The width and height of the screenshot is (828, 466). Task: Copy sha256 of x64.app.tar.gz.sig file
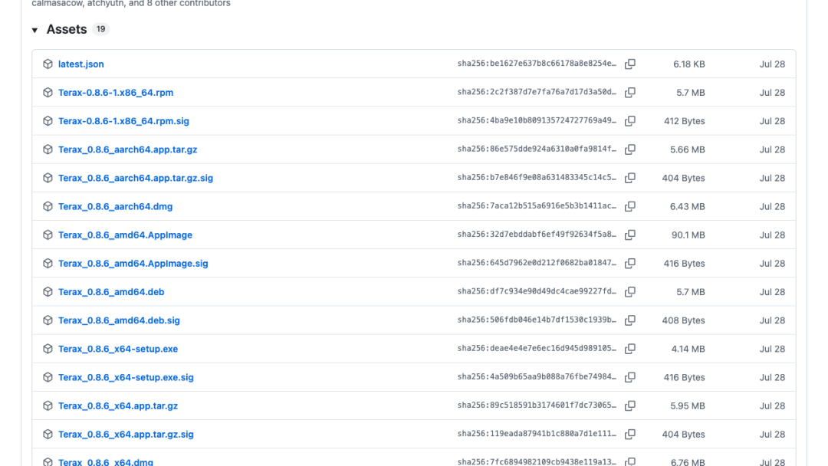tap(630, 435)
